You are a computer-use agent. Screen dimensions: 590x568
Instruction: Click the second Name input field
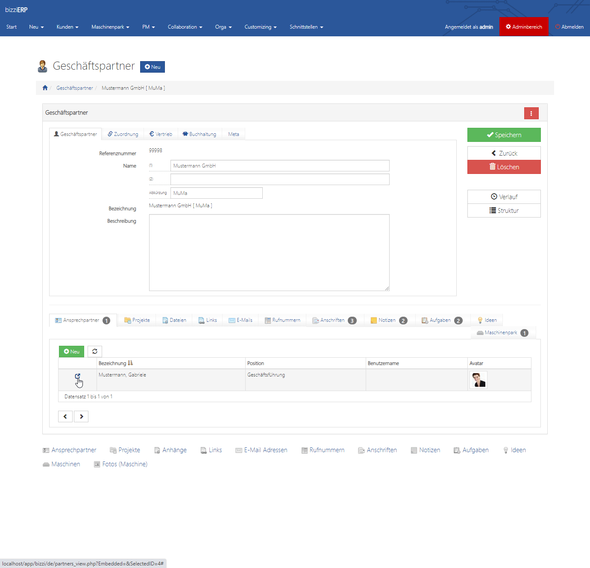(x=280, y=180)
